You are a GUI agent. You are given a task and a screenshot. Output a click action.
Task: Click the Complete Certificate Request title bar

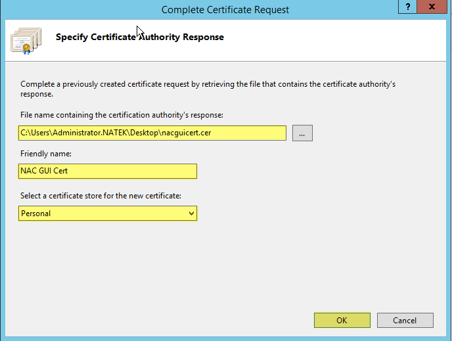coord(225,9)
